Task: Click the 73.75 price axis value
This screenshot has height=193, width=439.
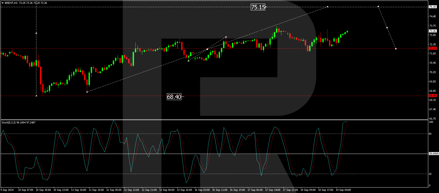Action: [x=433, y=26]
